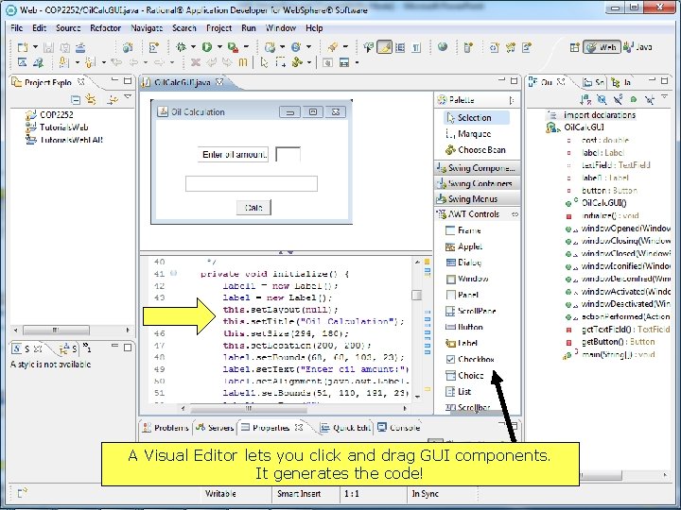Open the dropdown arrow beside New icon
Screen dimensions: 681x510
35,47
